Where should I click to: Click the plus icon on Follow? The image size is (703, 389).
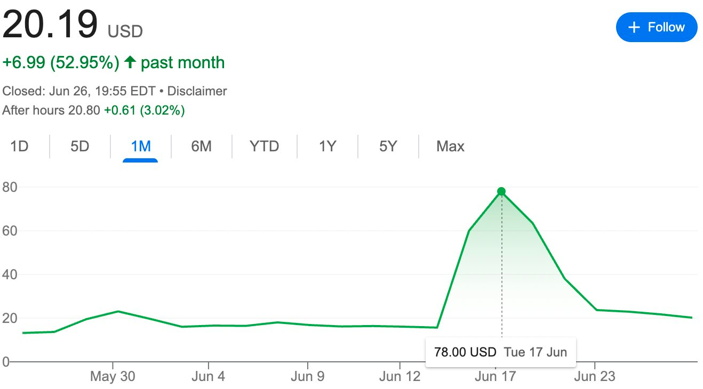coord(634,28)
